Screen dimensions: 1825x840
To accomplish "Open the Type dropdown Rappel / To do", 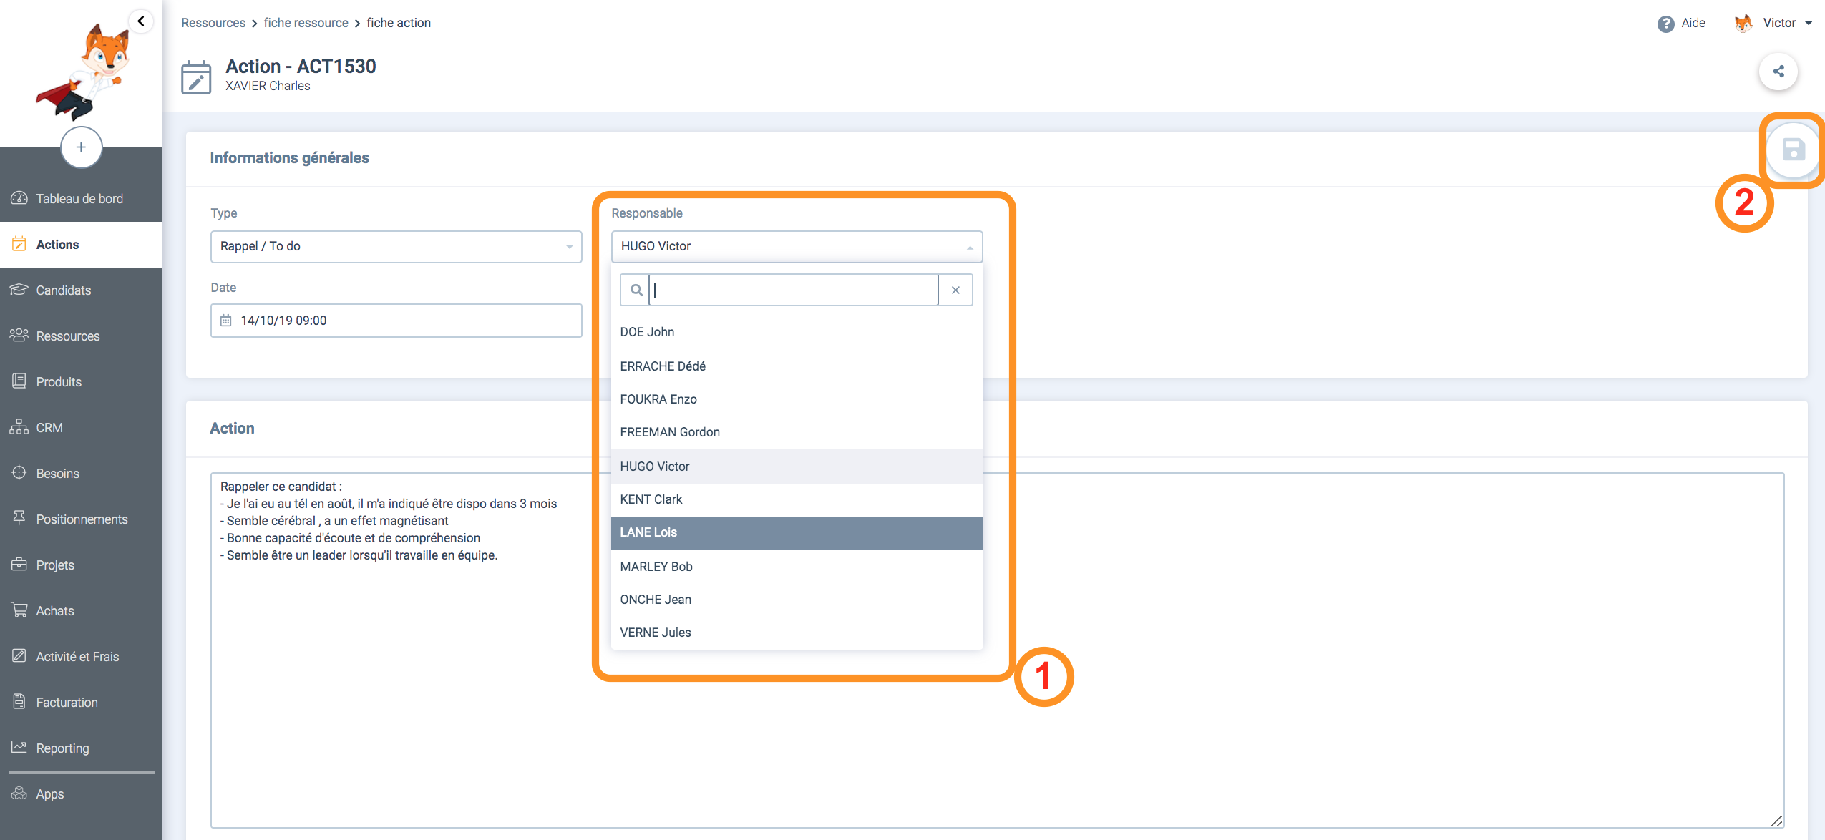I will coord(396,246).
